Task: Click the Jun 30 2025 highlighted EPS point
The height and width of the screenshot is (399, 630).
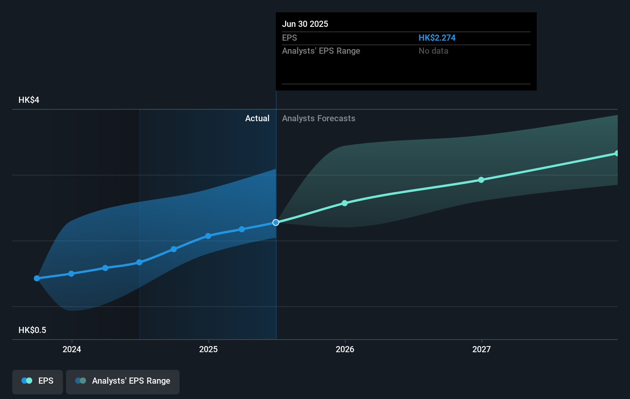Action: click(x=276, y=223)
